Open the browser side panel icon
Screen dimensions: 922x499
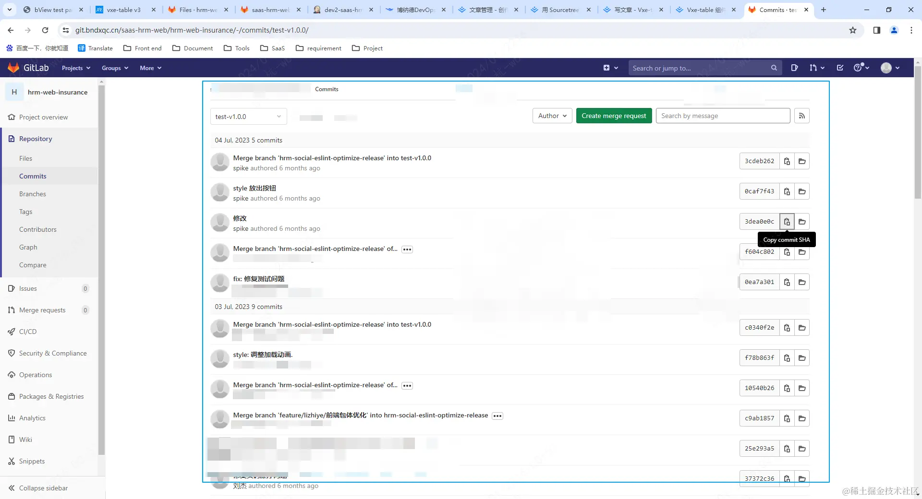point(877,30)
